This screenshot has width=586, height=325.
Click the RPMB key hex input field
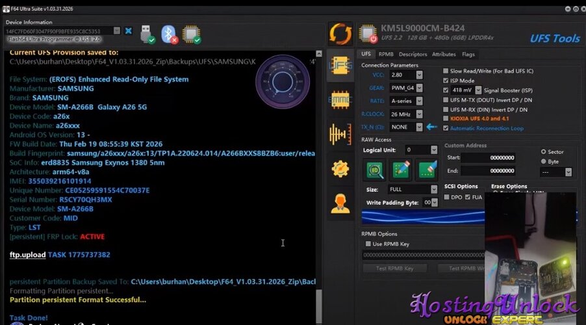(424, 255)
